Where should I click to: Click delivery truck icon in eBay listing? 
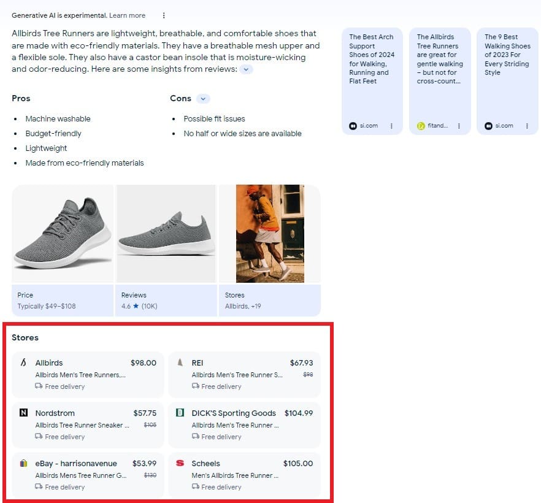click(39, 487)
